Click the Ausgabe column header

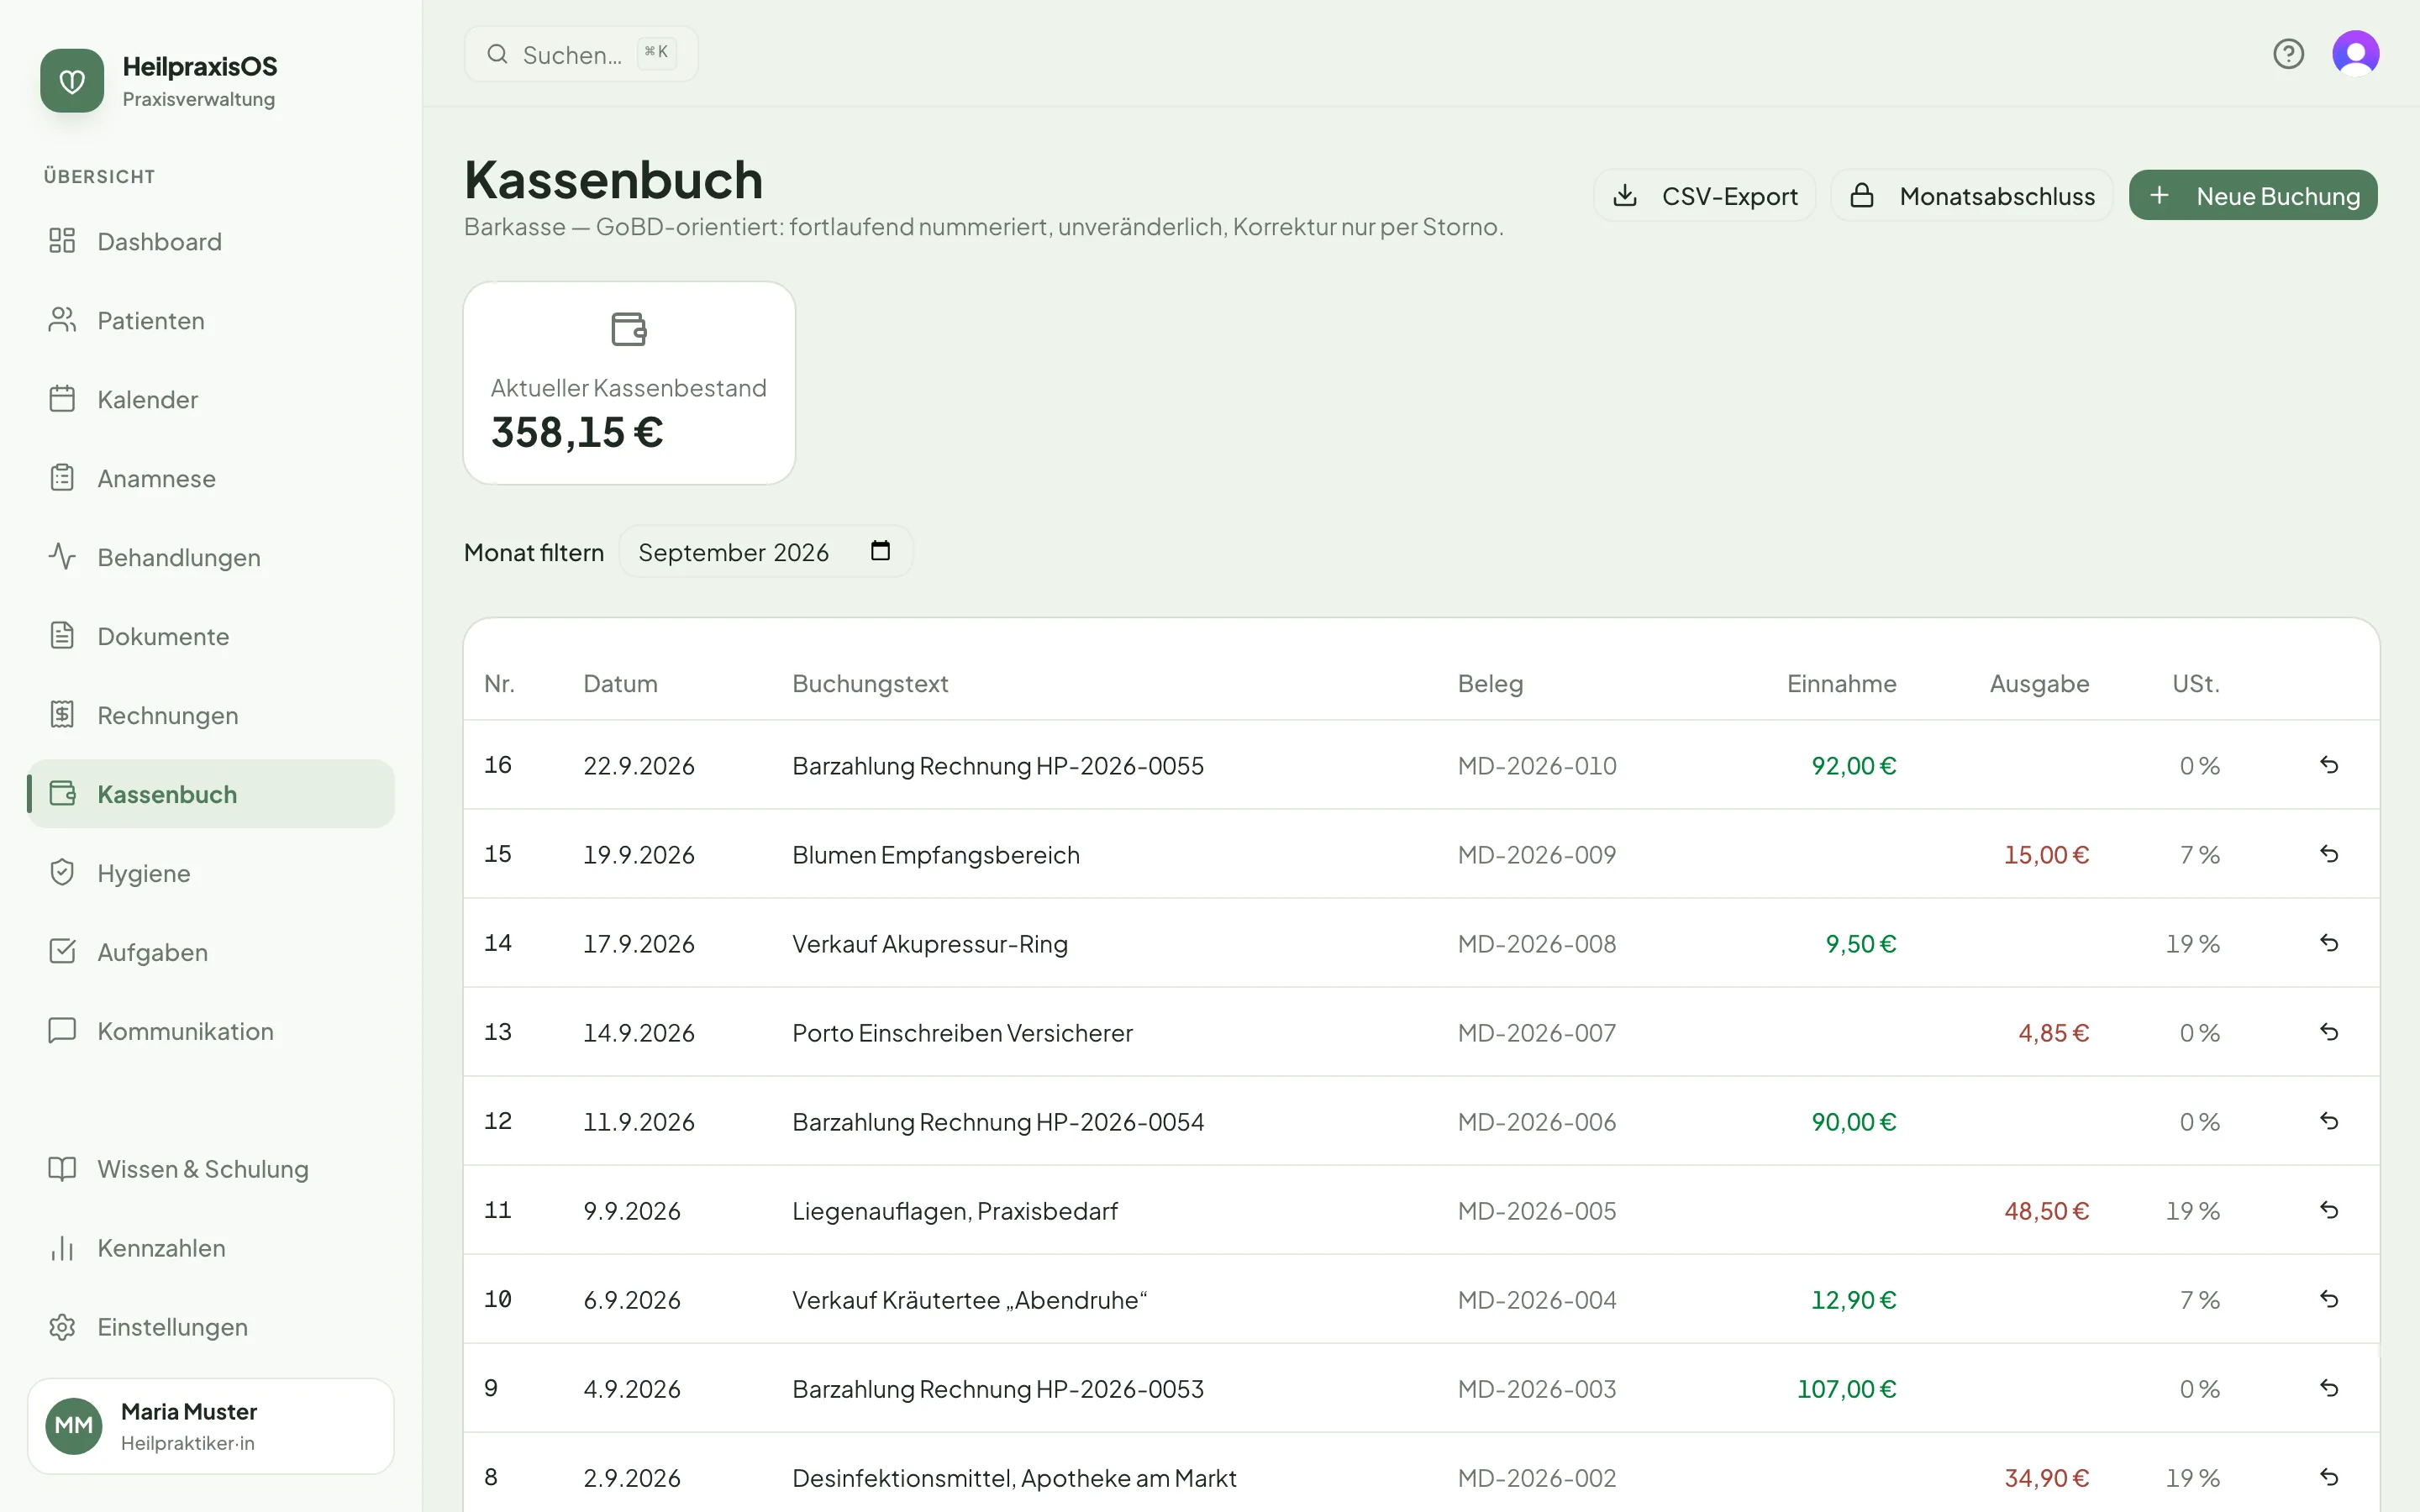pos(2039,684)
